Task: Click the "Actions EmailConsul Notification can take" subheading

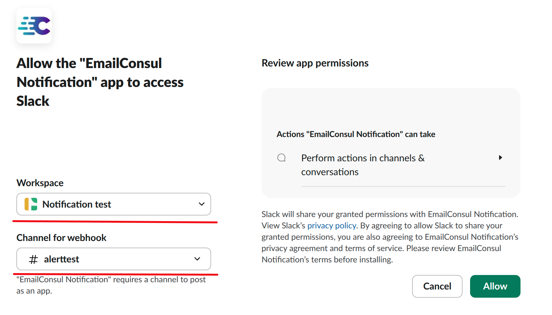Action: coord(356,134)
